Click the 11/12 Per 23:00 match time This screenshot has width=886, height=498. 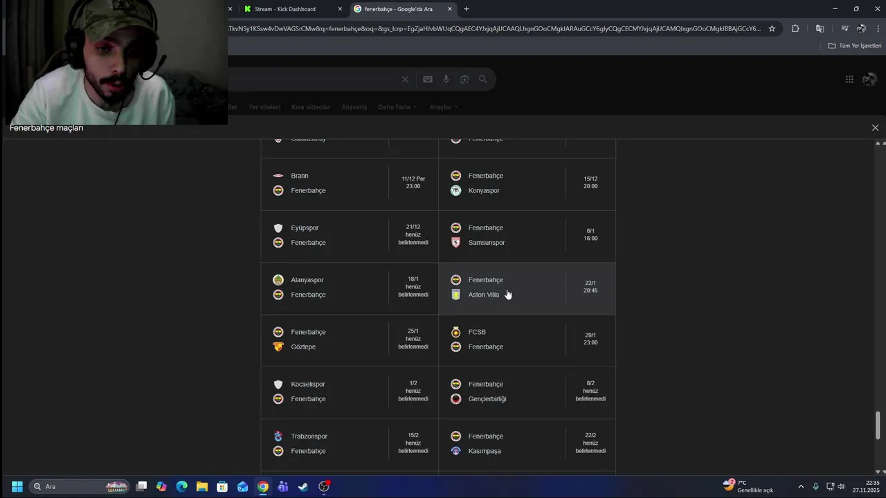click(x=413, y=183)
